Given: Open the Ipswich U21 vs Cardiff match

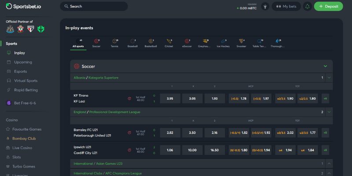Looking at the screenshot, I should coord(85,150).
